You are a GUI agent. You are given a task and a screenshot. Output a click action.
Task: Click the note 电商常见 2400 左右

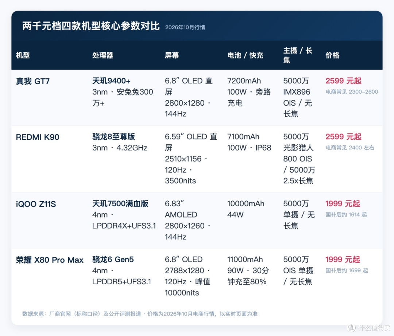[x=350, y=148]
